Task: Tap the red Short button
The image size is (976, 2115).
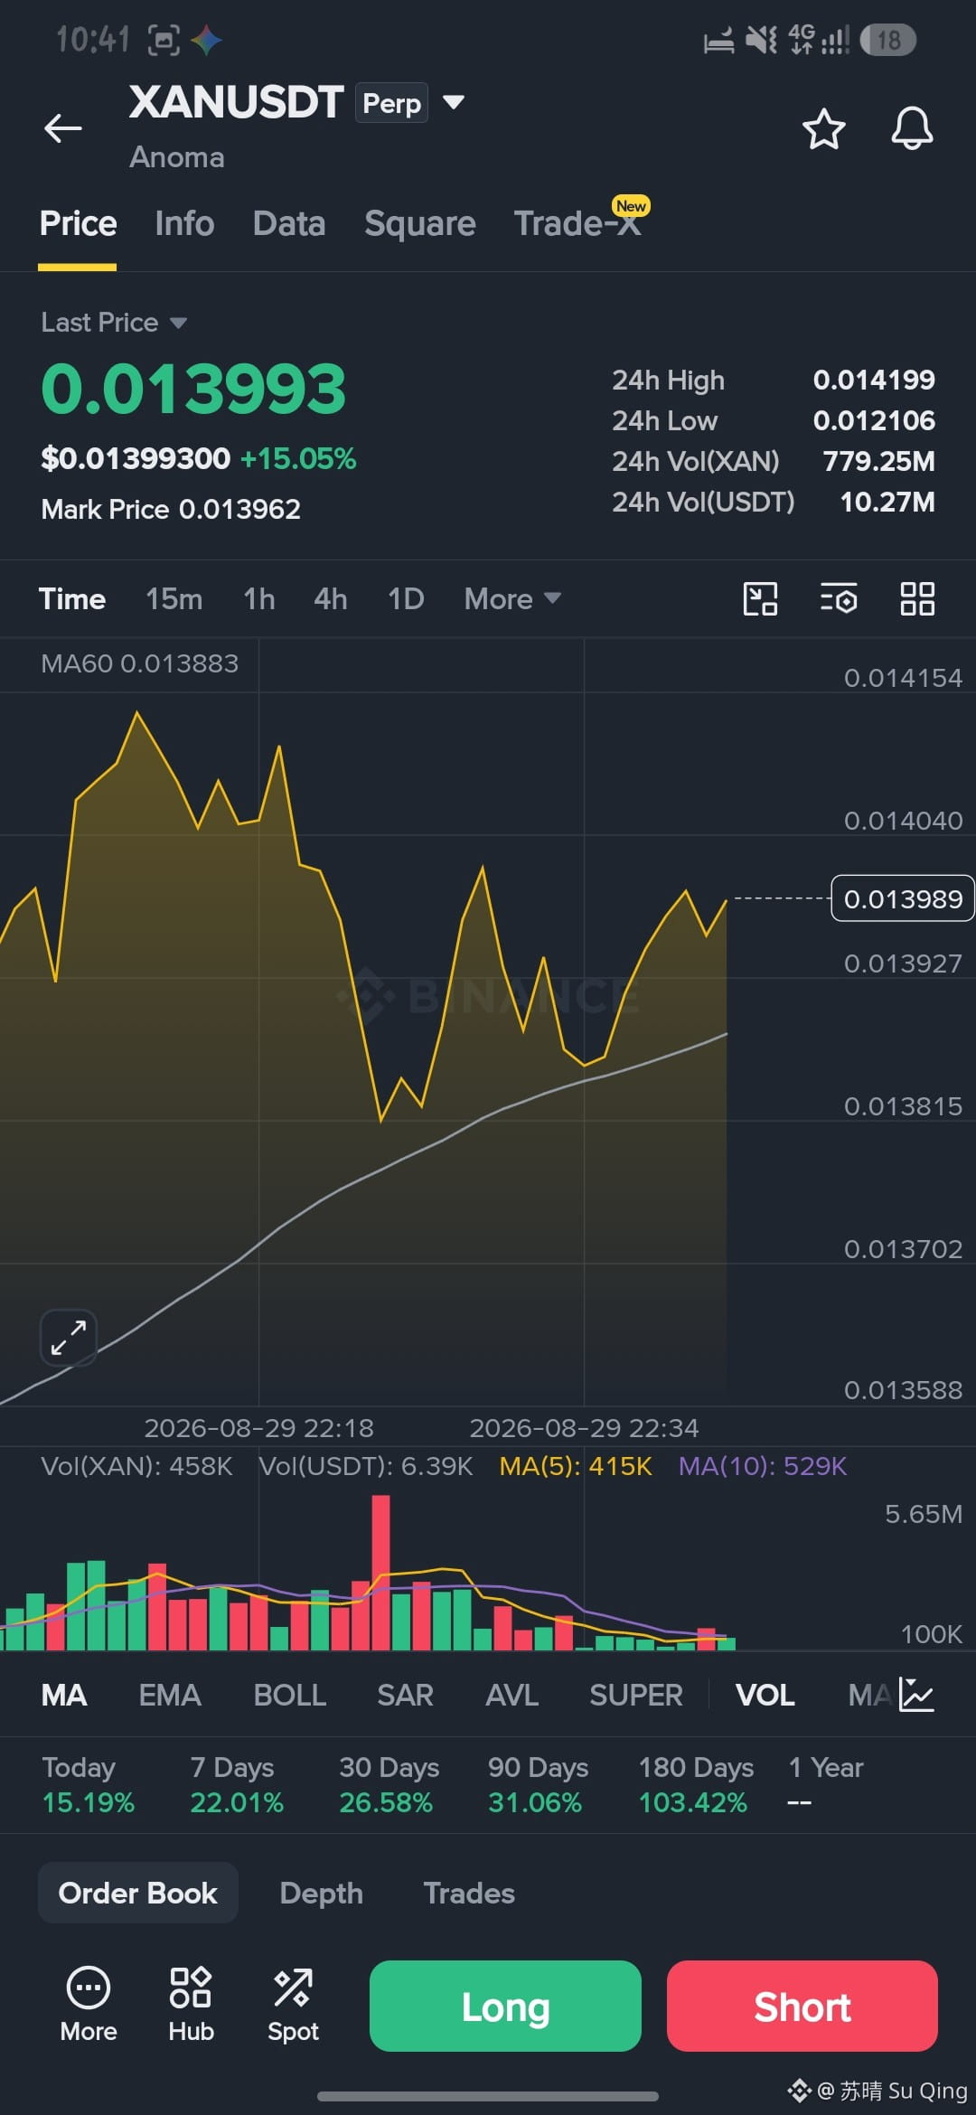Action: point(802,2006)
